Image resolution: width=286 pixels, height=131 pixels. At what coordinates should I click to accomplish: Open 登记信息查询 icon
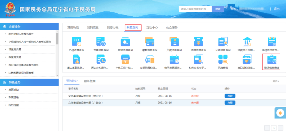(272, 59)
